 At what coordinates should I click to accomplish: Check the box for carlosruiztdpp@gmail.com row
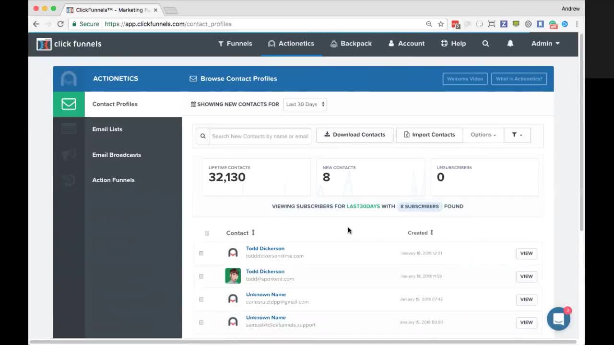tap(201, 299)
